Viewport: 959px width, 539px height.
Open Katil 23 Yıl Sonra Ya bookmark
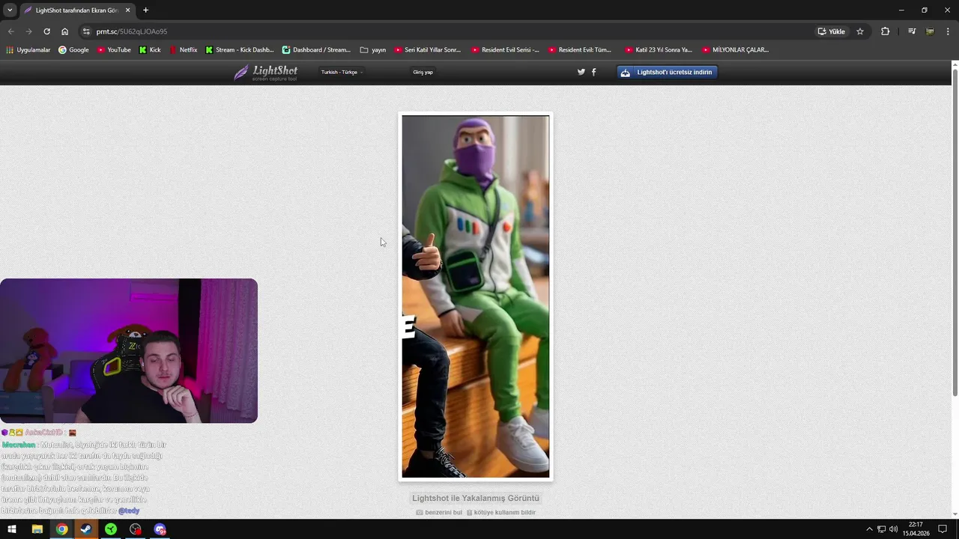click(x=658, y=50)
